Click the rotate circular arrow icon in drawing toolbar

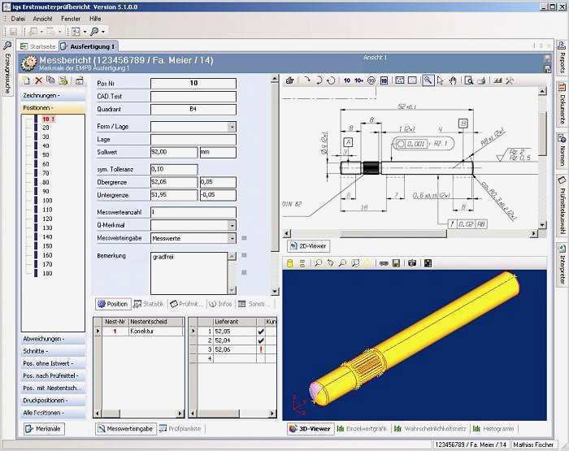coord(331,80)
